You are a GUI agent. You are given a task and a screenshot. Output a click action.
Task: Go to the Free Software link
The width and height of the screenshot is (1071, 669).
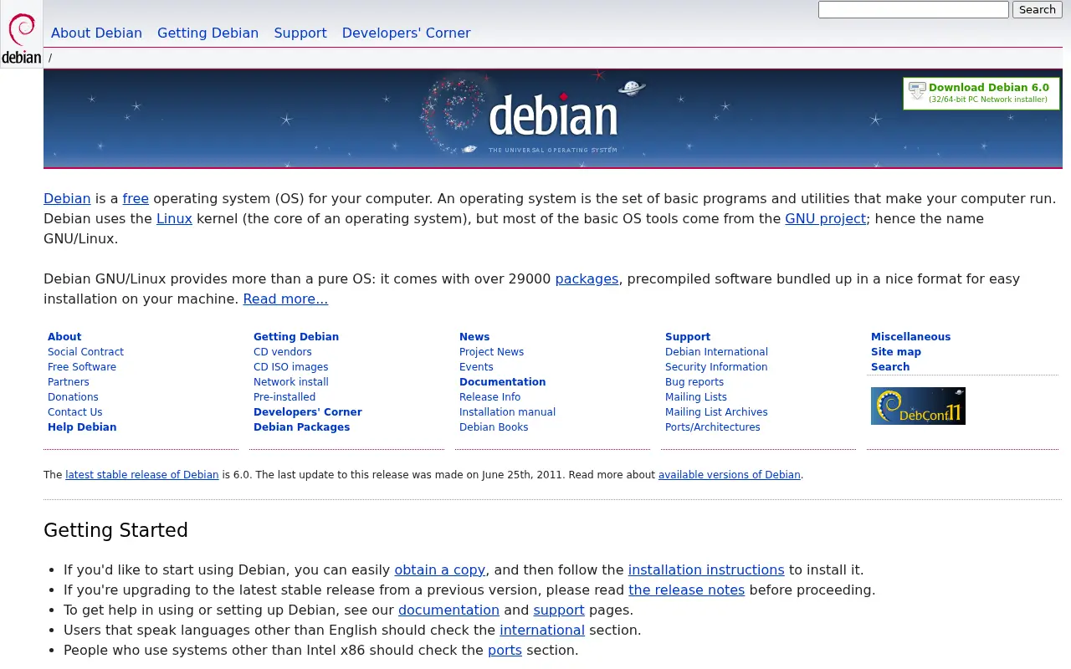coord(82,367)
